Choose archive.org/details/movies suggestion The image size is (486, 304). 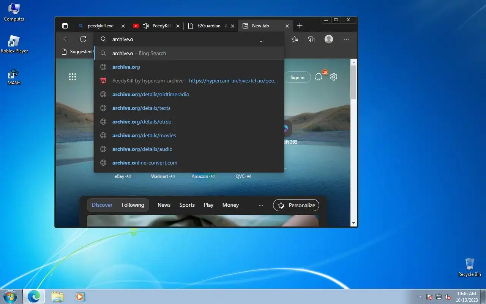[x=189, y=135]
